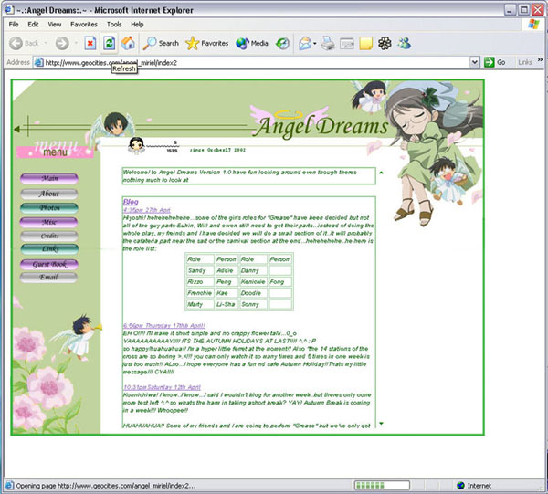Open the Saturday 12th April entry link
The width and height of the screenshot is (548, 494).
(163, 387)
